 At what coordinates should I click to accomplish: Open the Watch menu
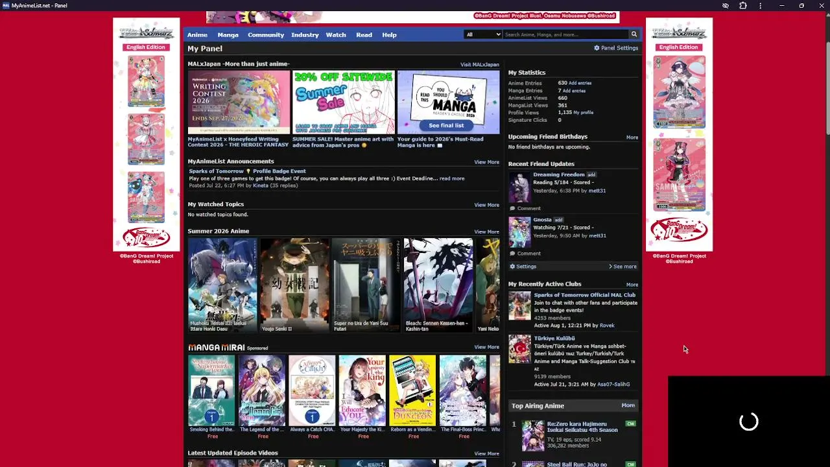tap(336, 35)
